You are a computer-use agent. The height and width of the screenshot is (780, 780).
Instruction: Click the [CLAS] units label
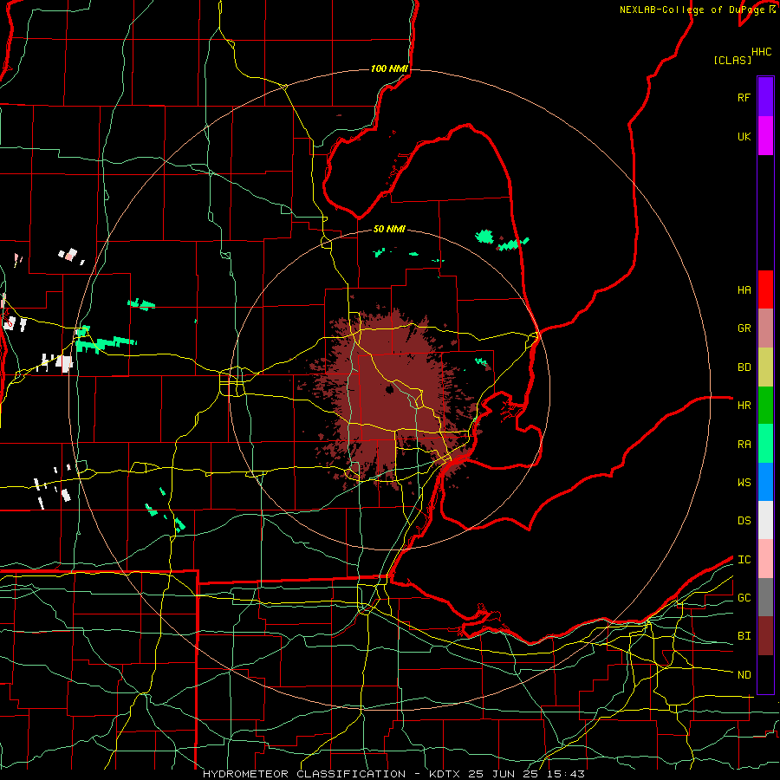tap(732, 60)
